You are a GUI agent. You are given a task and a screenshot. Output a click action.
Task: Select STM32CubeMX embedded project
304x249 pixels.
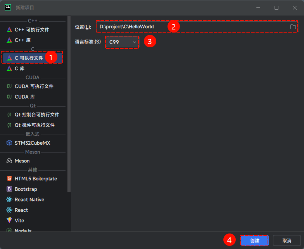32,143
